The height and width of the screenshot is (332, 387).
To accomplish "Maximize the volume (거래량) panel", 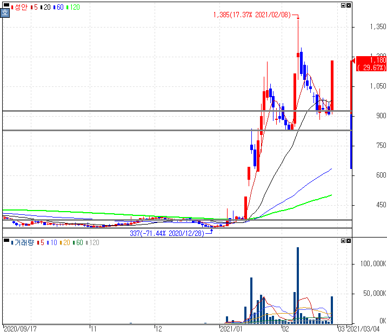I will [343, 241].
